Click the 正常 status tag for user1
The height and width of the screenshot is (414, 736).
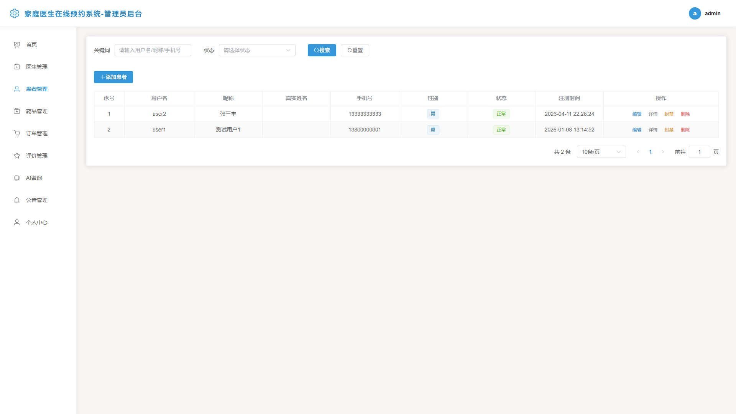point(501,130)
